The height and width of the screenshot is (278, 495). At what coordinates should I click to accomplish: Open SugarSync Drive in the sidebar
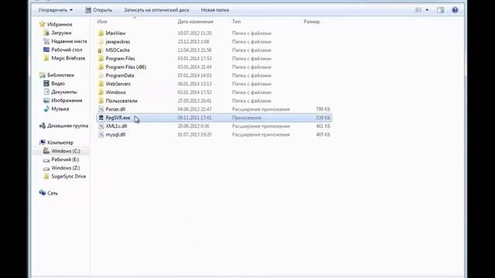(69, 177)
